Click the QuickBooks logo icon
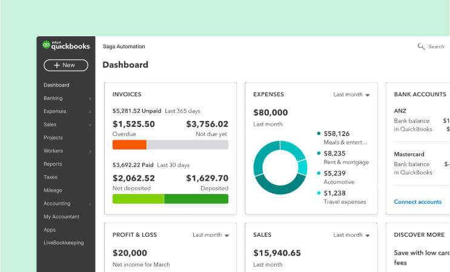Image resolution: width=450 pixels, height=272 pixels. [x=46, y=45]
